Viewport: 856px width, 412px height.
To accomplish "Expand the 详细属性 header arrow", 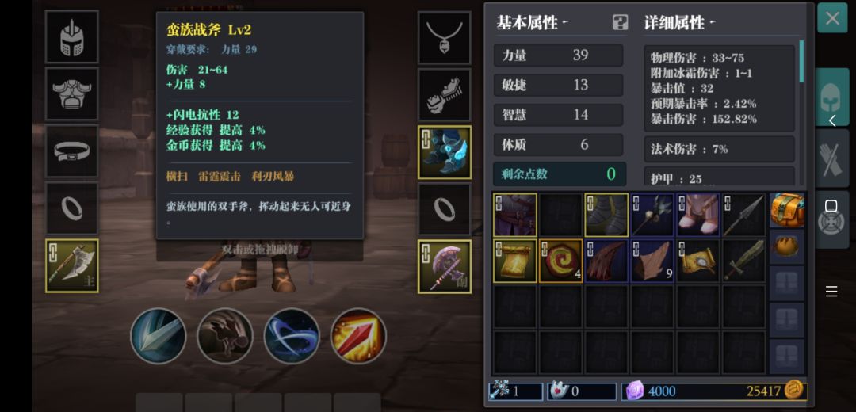I will tap(712, 22).
